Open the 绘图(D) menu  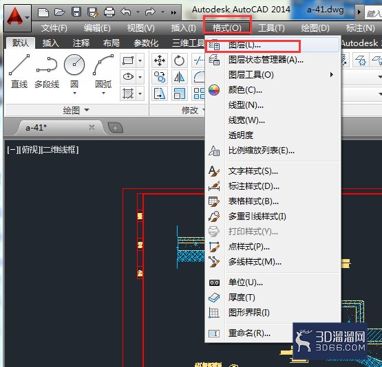pos(315,28)
